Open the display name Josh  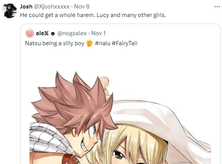(26, 7)
